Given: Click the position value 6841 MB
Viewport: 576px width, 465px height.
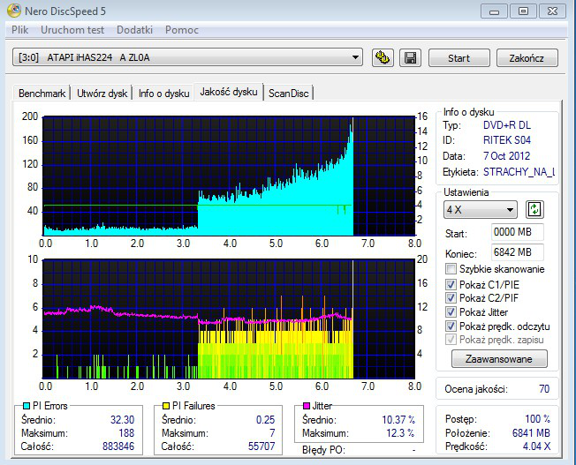Looking at the screenshot, I should pyautogui.click(x=531, y=433).
